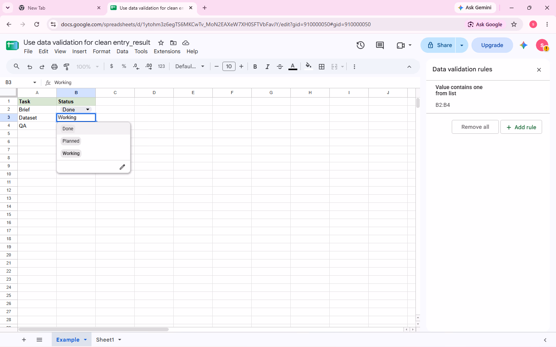Increase decimal places icon
The width and height of the screenshot is (556, 347).
pos(149,66)
